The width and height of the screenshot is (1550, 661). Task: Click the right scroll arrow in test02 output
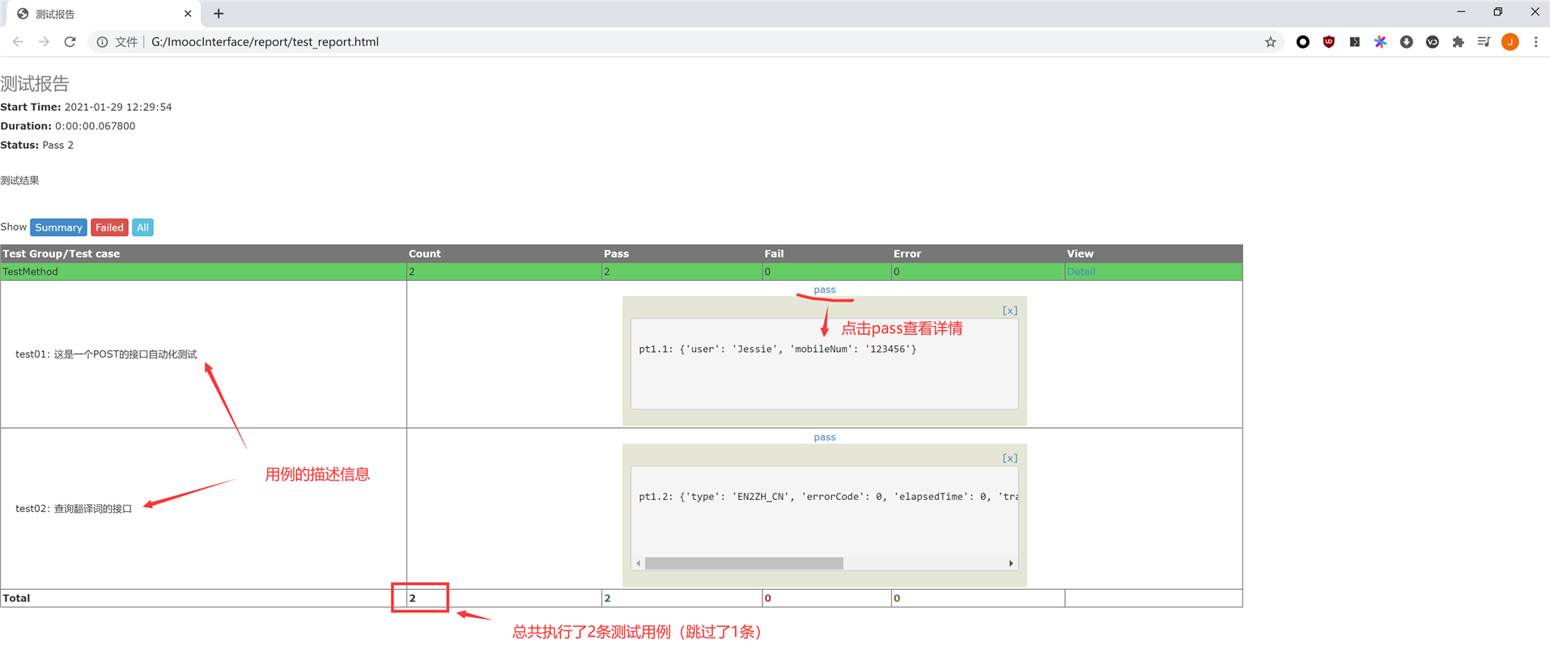1011,563
